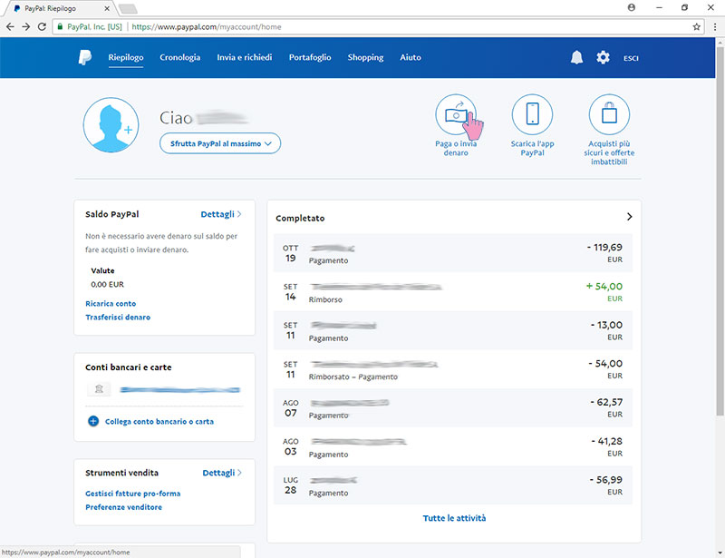Open the AGO 07 payment of 62,57 EUR
The height and width of the screenshot is (558, 725).
coord(453,407)
